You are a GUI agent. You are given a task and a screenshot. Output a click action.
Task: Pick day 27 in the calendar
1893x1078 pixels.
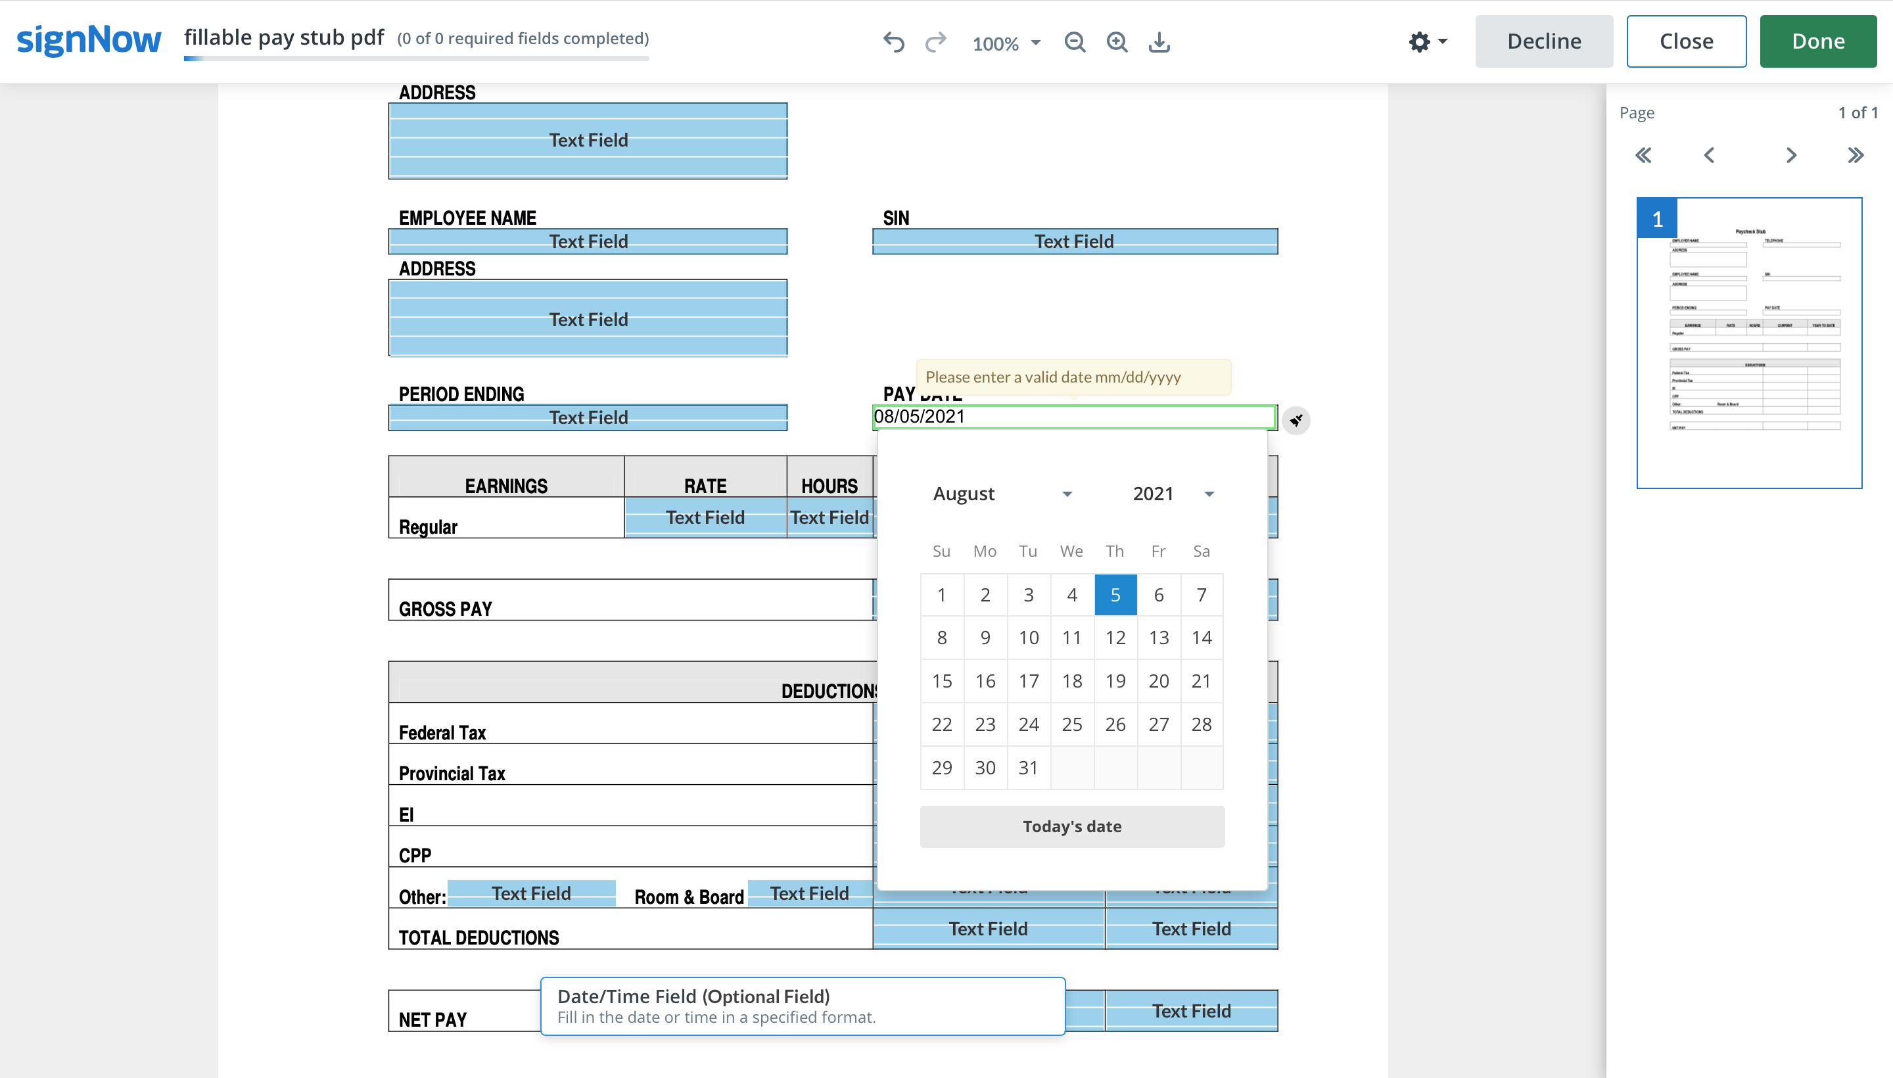point(1158,724)
